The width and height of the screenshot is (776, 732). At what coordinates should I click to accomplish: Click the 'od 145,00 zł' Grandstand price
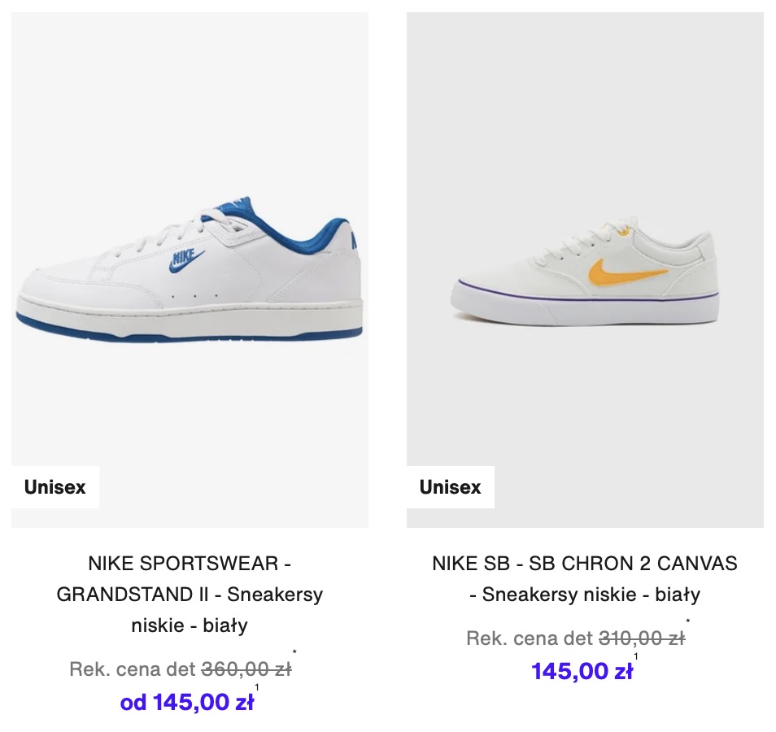tap(186, 702)
